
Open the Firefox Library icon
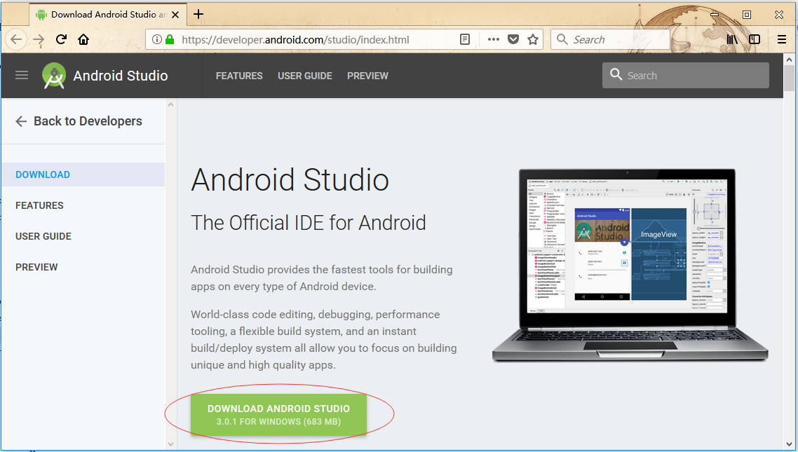[x=732, y=40]
